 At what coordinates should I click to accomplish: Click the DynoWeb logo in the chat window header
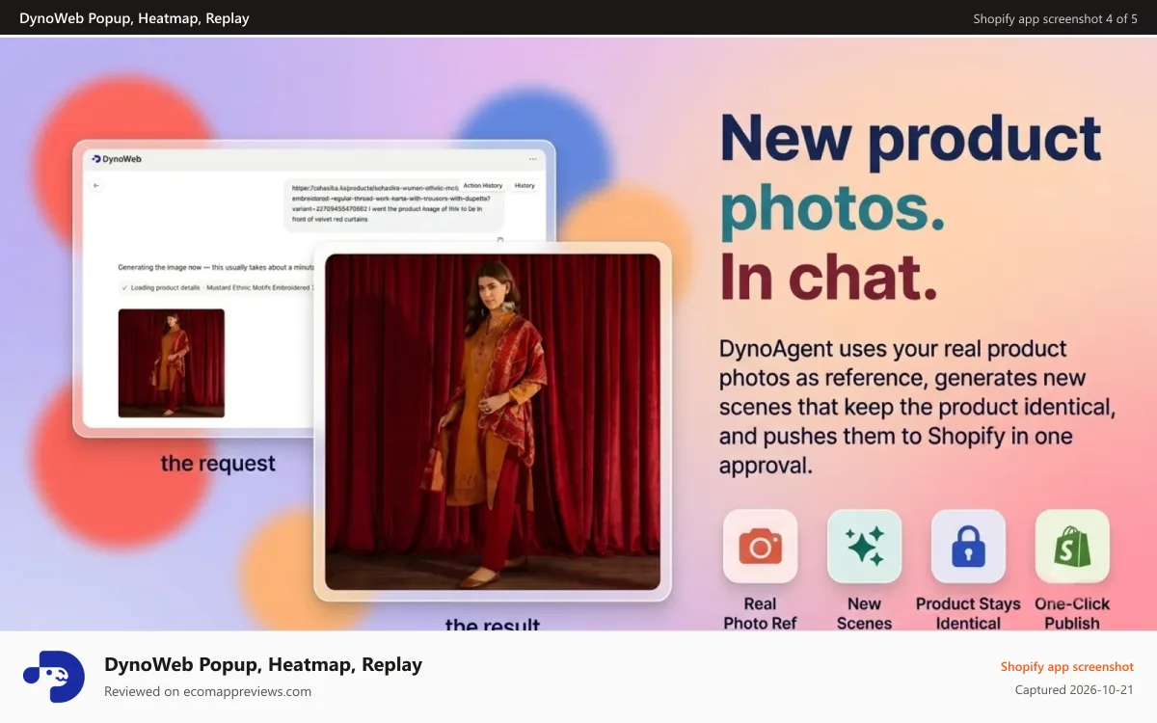(x=117, y=159)
